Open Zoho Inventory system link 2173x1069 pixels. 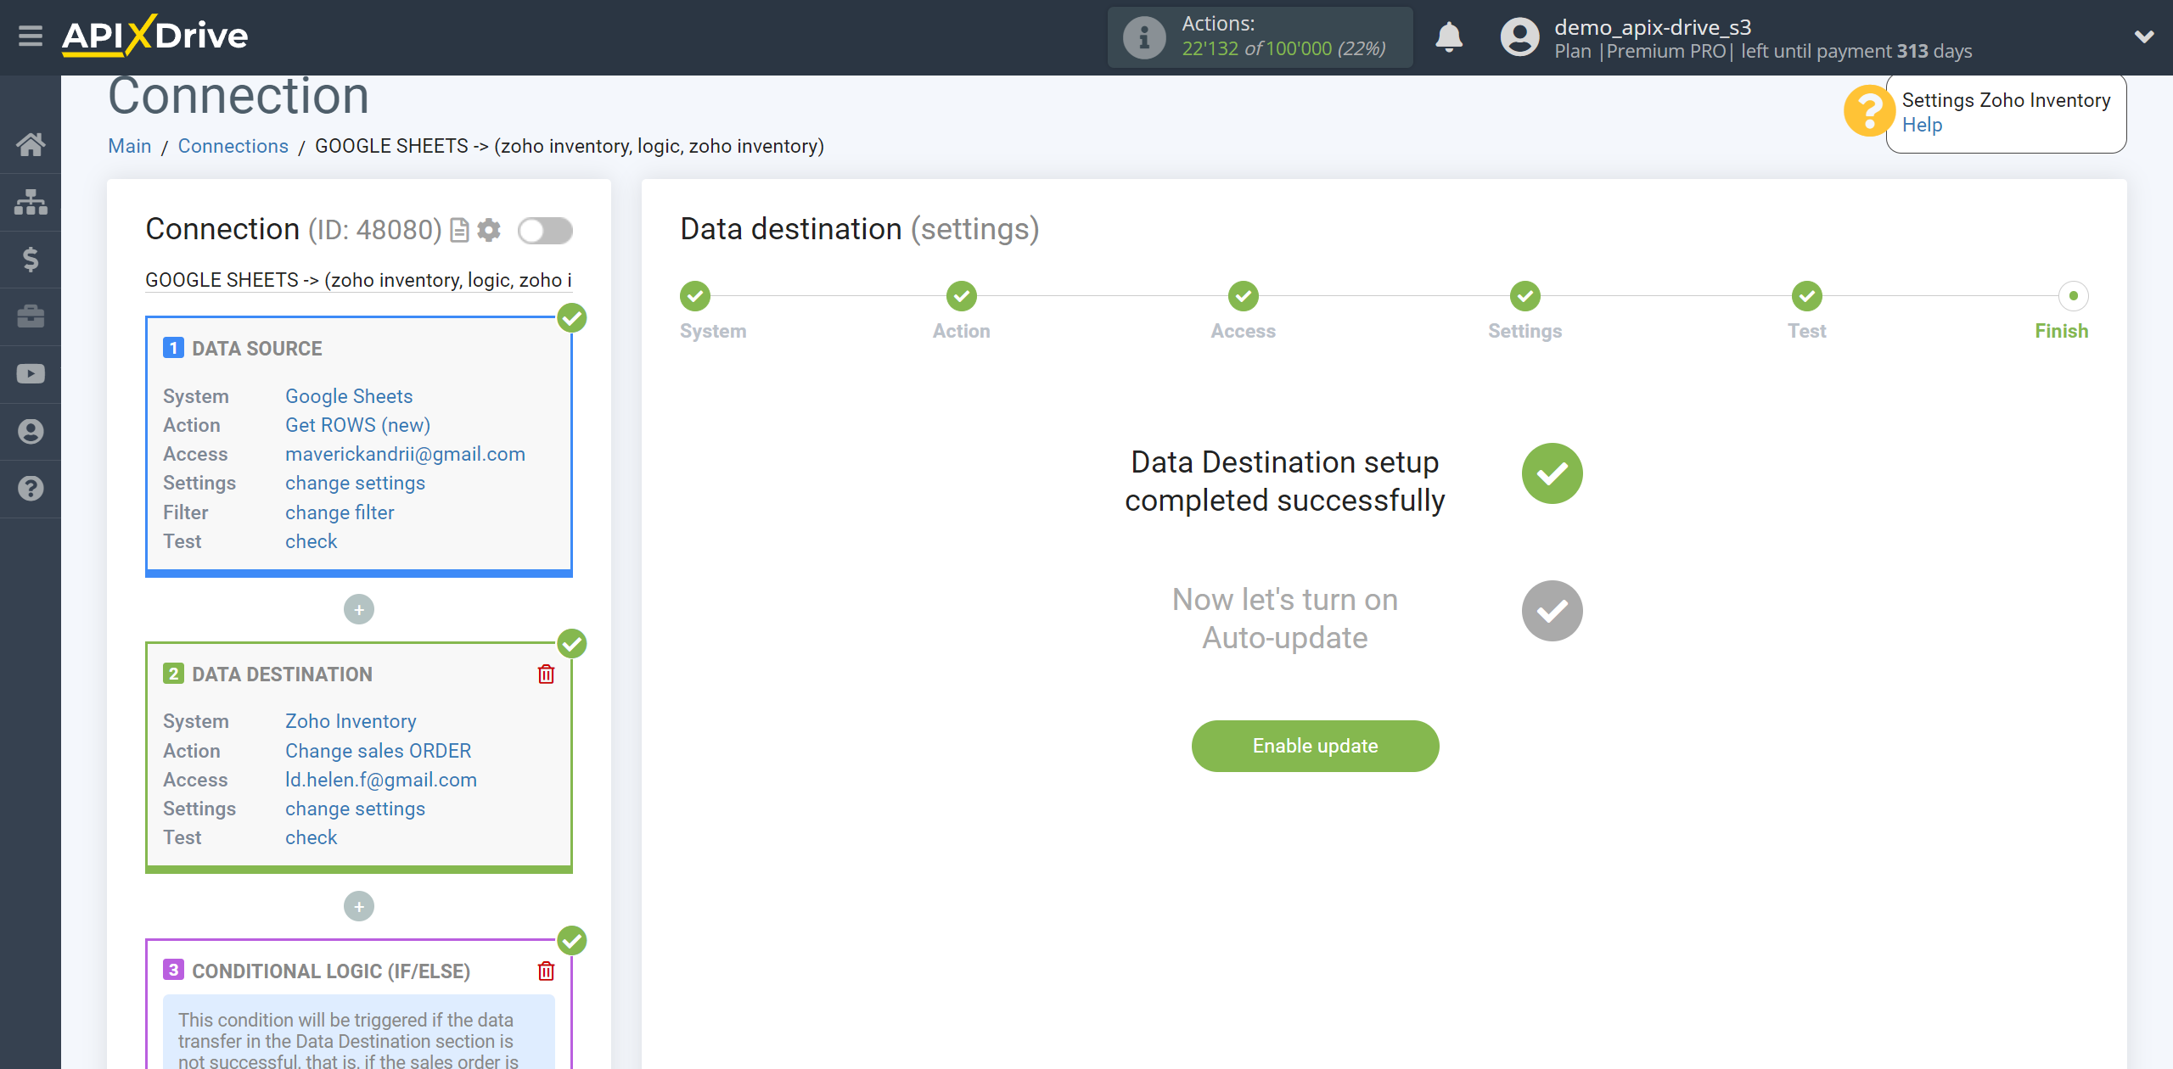tap(351, 721)
